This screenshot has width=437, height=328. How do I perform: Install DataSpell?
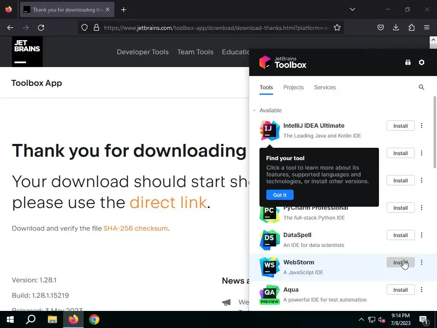coord(400,235)
